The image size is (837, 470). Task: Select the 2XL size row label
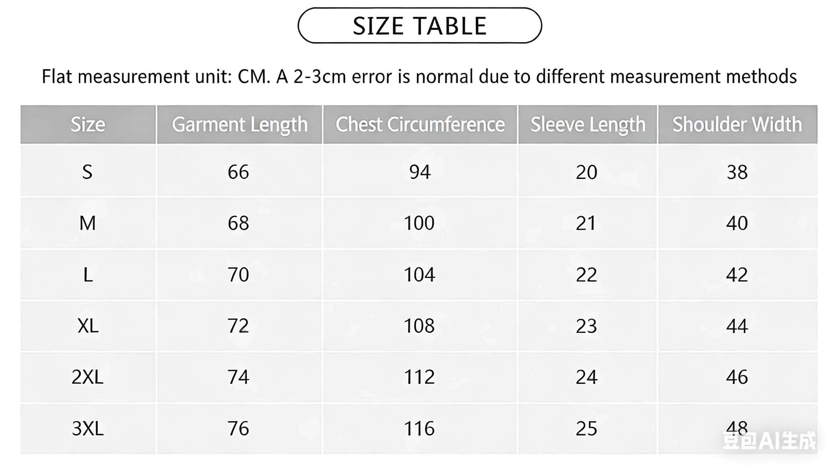87,377
